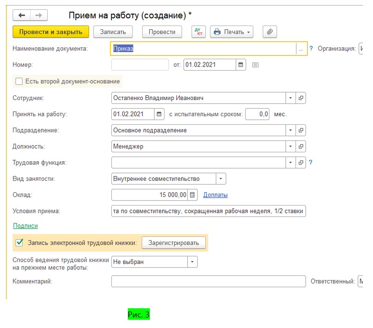
Task: Open calendar for 'Принять на работу' date
Action: tap(159, 114)
